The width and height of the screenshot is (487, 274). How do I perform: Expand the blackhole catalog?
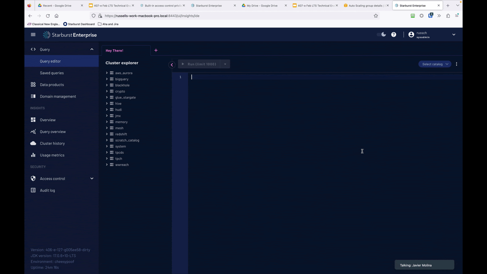pyautogui.click(x=107, y=85)
